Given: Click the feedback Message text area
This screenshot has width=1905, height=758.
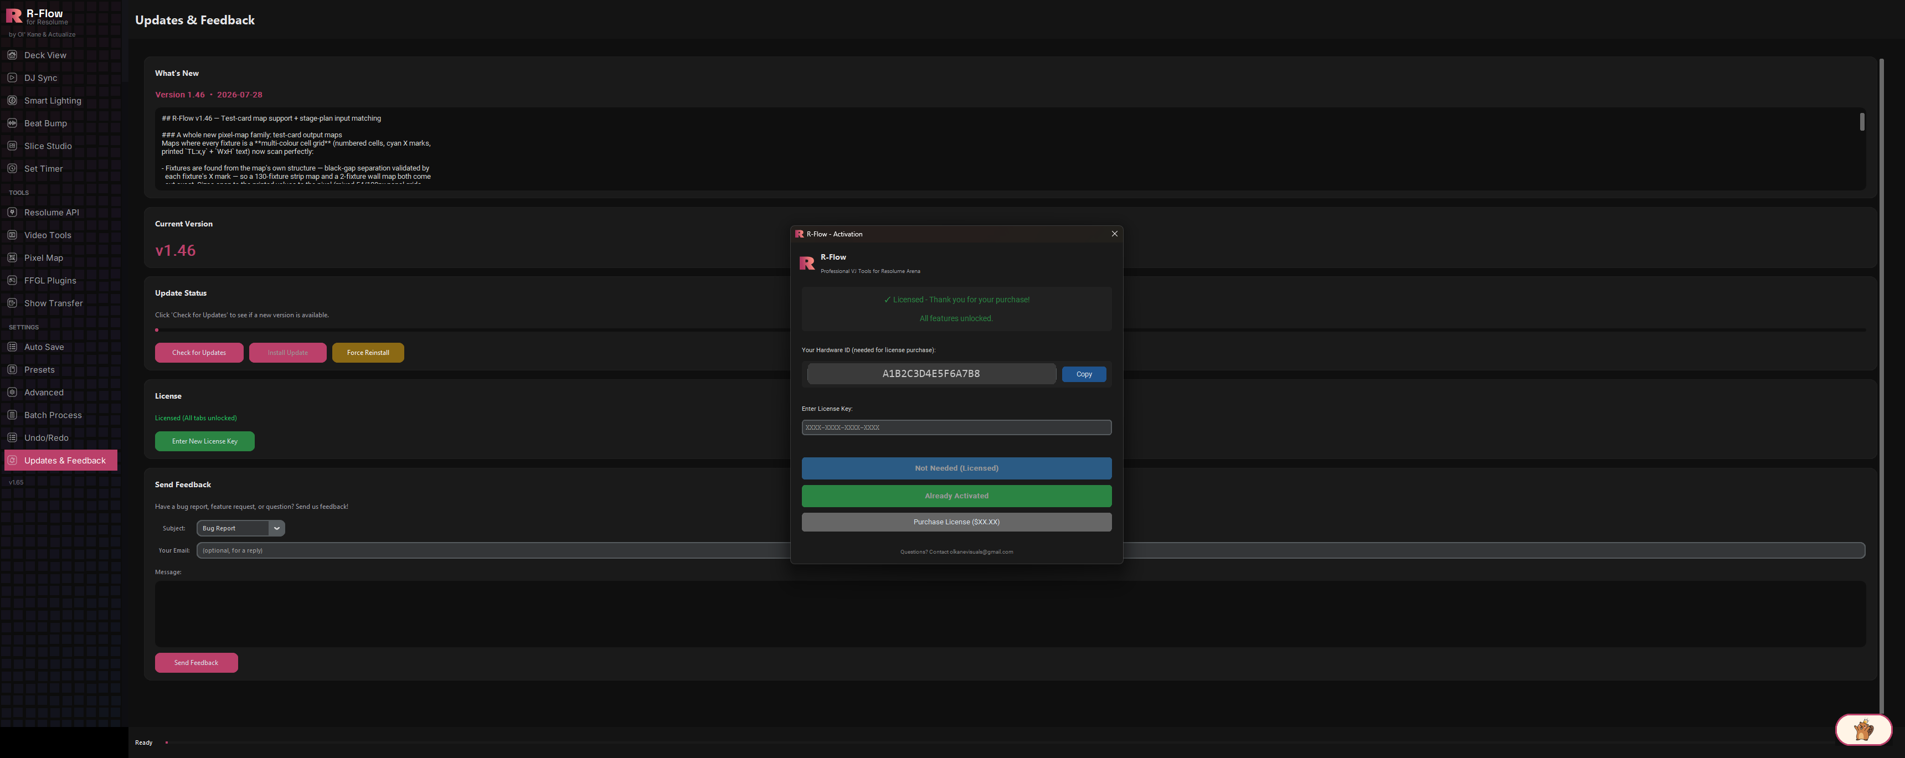Looking at the screenshot, I should (x=1010, y=614).
